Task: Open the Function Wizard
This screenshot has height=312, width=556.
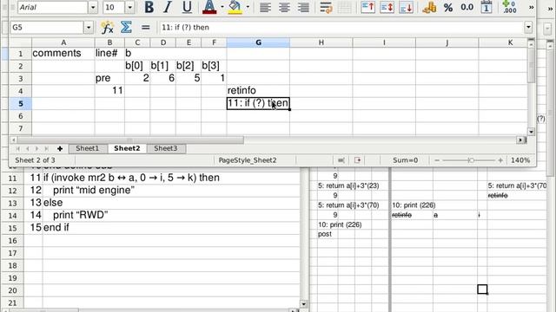Action: [x=107, y=27]
